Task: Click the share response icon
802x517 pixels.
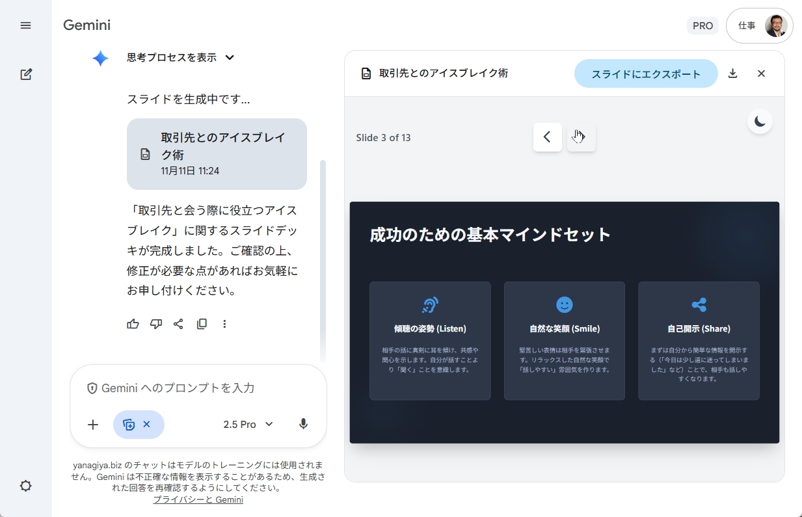Action: coord(178,324)
